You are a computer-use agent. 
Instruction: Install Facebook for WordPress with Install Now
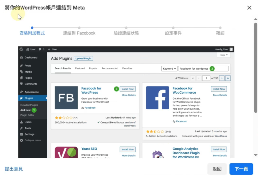(x=127, y=89)
